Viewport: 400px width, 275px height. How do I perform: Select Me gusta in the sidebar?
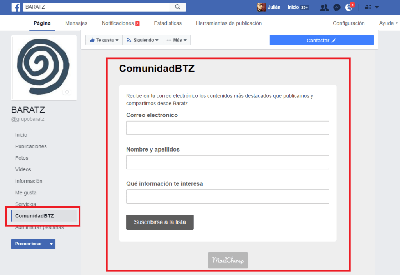click(26, 192)
